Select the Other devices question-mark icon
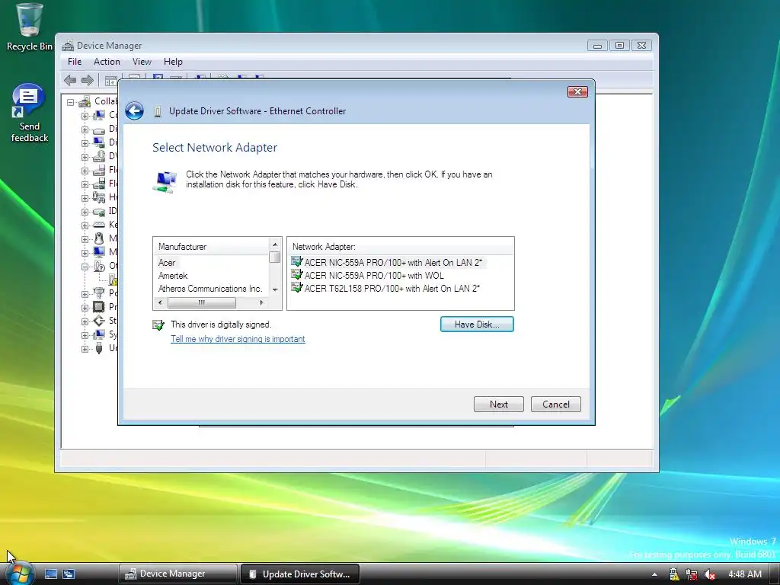 pos(99,266)
